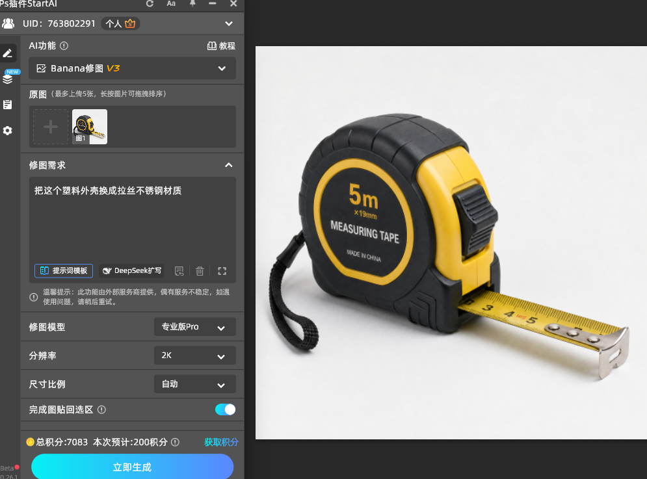Click the user avatar icon beside UID
647x479 pixels.
click(x=8, y=23)
